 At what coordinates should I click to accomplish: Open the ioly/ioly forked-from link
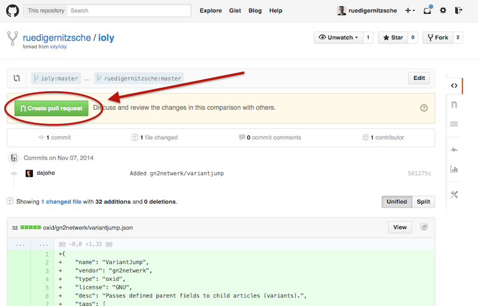coord(58,47)
